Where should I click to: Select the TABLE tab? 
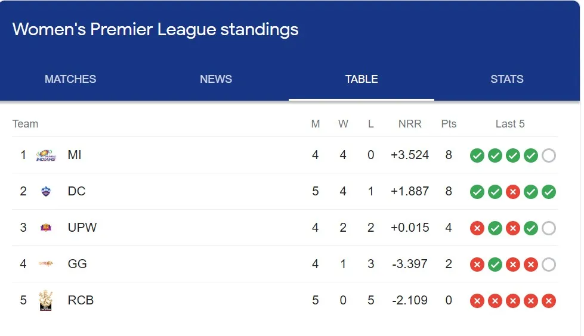361,79
